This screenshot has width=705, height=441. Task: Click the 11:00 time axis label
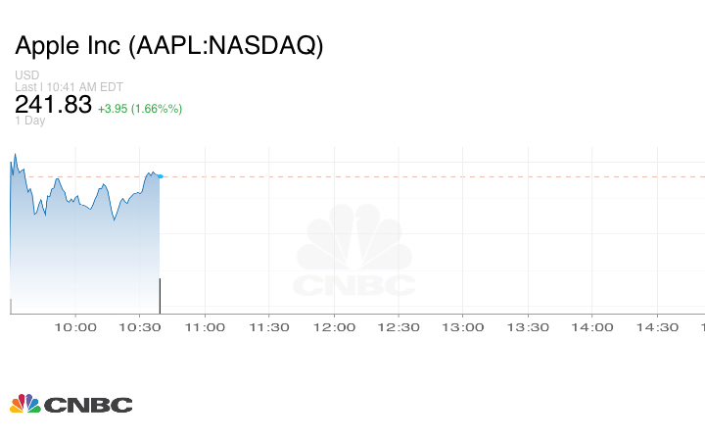pyautogui.click(x=205, y=327)
